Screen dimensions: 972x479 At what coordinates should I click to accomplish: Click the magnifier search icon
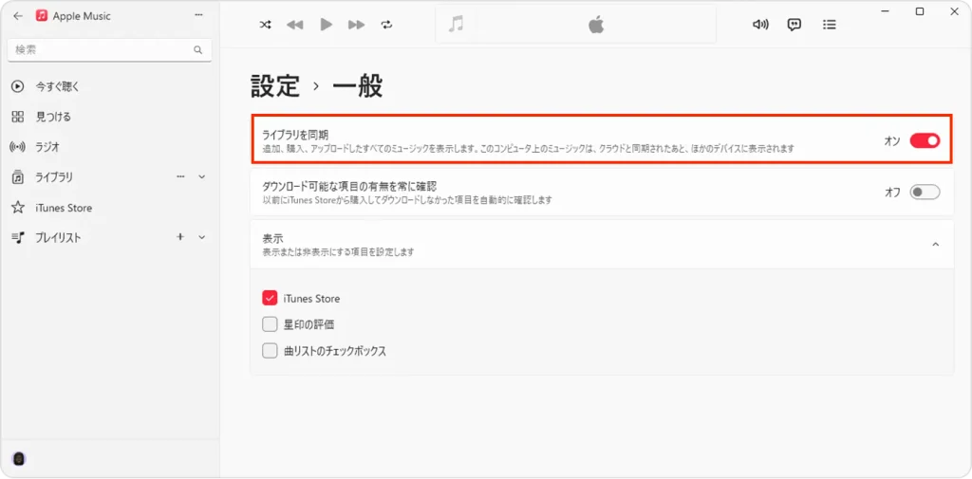[x=197, y=50]
